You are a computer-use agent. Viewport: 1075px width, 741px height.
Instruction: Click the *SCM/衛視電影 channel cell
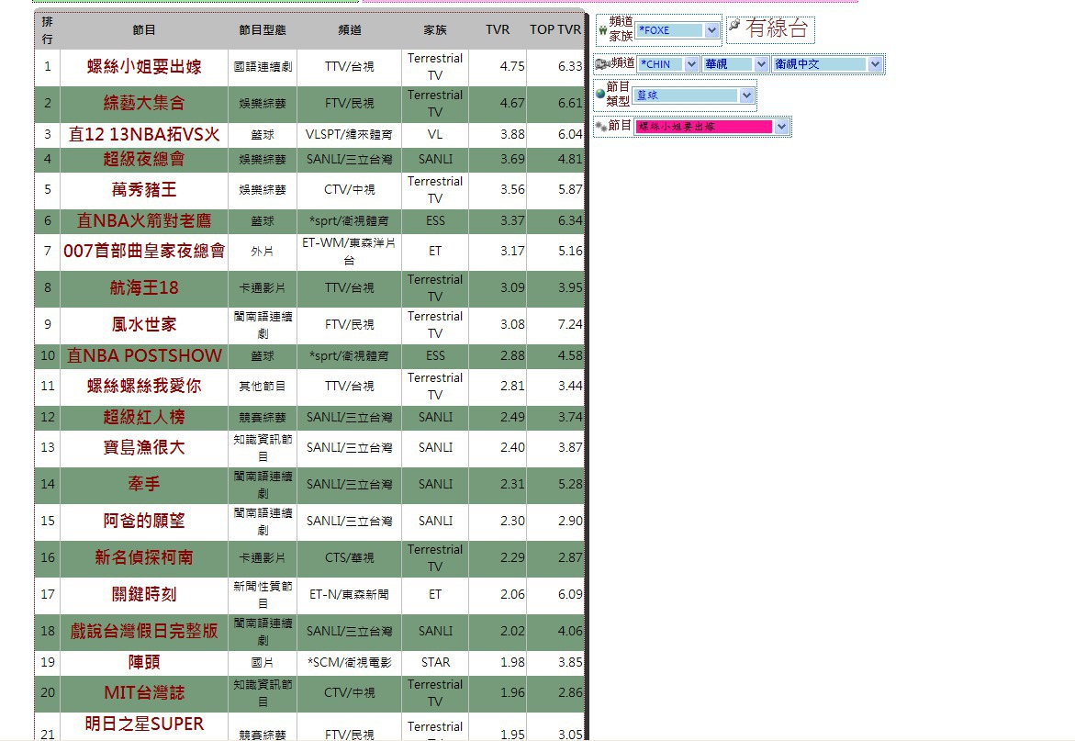click(349, 662)
